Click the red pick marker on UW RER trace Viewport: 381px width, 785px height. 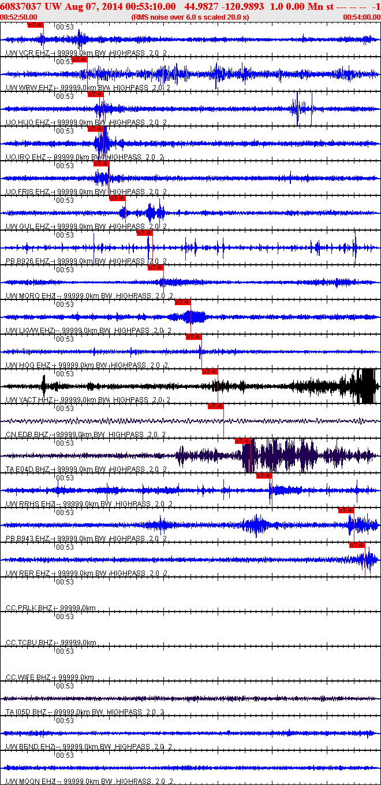click(x=357, y=545)
